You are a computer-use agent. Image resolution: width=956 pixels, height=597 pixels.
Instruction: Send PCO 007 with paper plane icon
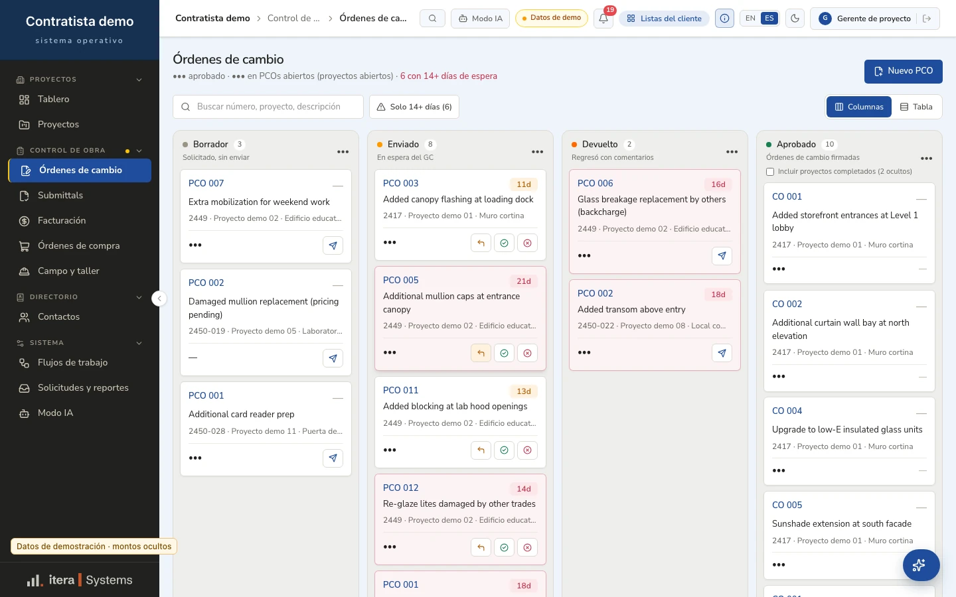[333, 245]
